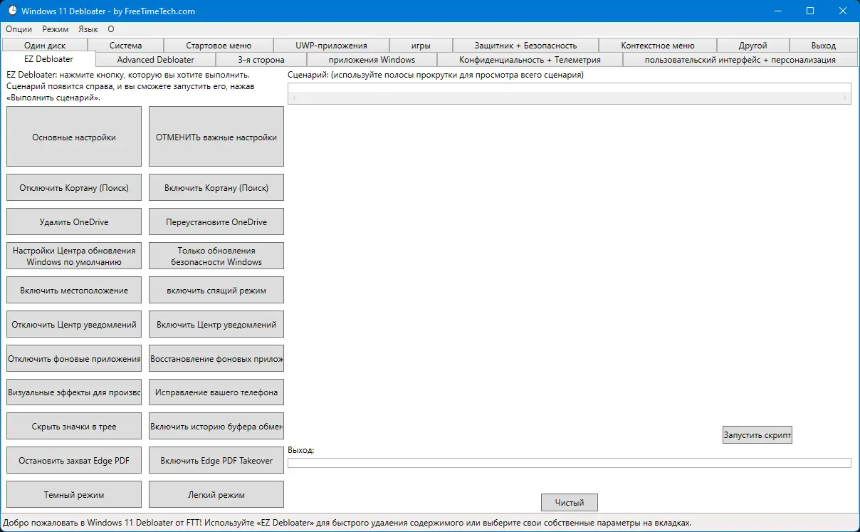
Task: Select the Контекстное меню tab
Action: coord(658,46)
